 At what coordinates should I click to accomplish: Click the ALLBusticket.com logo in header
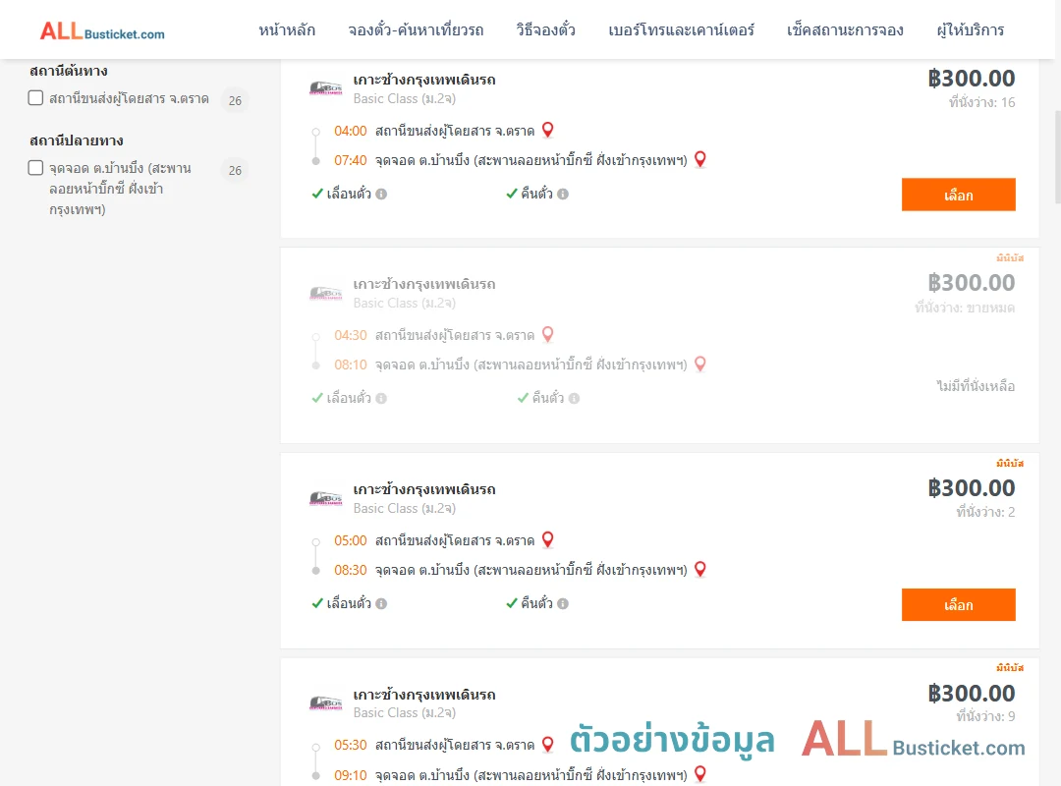(x=102, y=31)
